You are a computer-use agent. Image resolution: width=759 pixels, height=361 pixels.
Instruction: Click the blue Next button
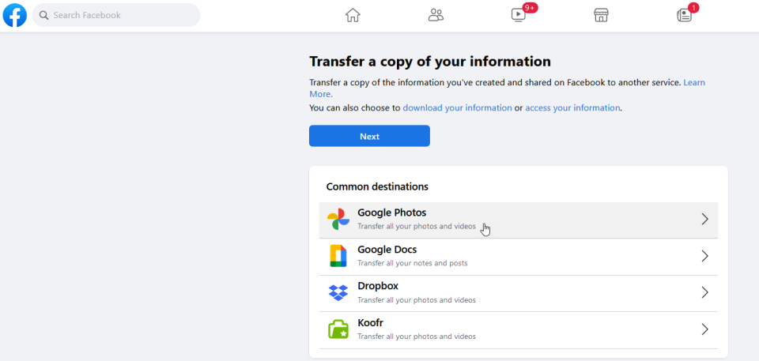tap(369, 136)
